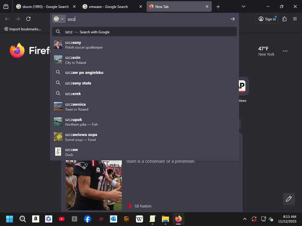Switch to doom (1993) Google Search tab
This screenshot has height=226, width=302.
tap(46, 7)
